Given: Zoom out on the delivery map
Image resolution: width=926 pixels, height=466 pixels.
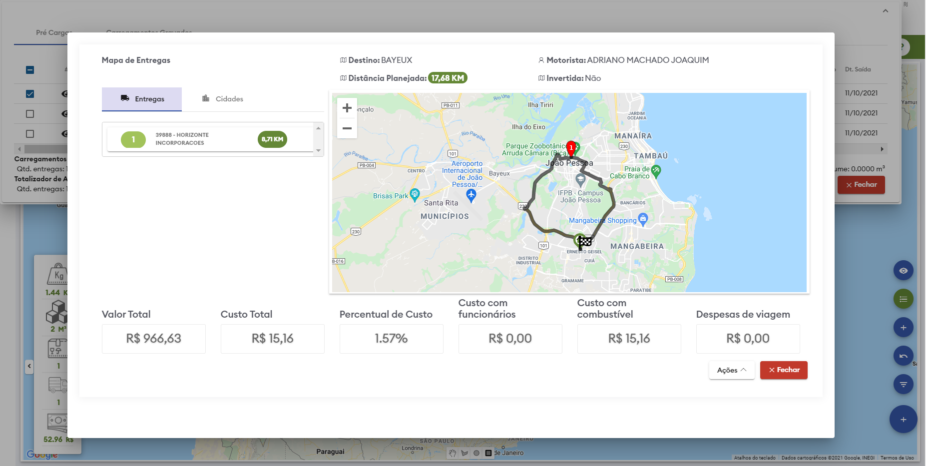Looking at the screenshot, I should (x=347, y=128).
